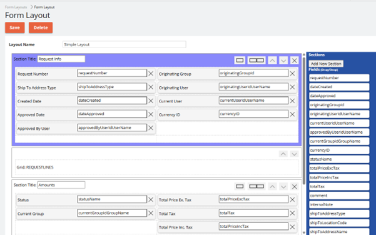Delete the Request Info section
The width and height of the screenshot is (376, 235).
click(x=294, y=61)
